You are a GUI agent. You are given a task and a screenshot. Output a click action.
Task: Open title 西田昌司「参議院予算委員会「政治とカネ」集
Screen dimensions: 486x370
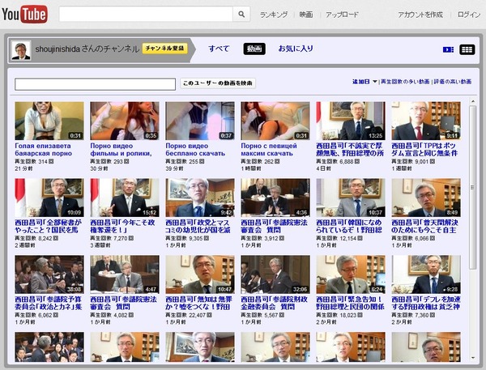pos(49,303)
